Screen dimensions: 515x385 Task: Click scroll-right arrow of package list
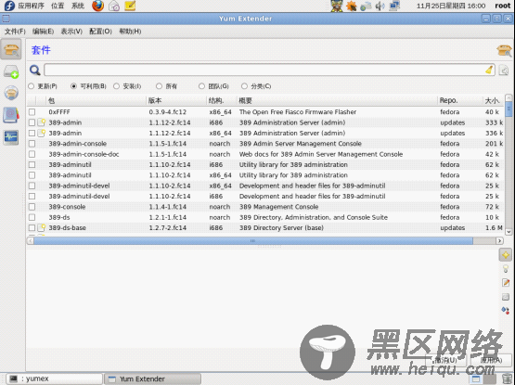click(x=499, y=241)
